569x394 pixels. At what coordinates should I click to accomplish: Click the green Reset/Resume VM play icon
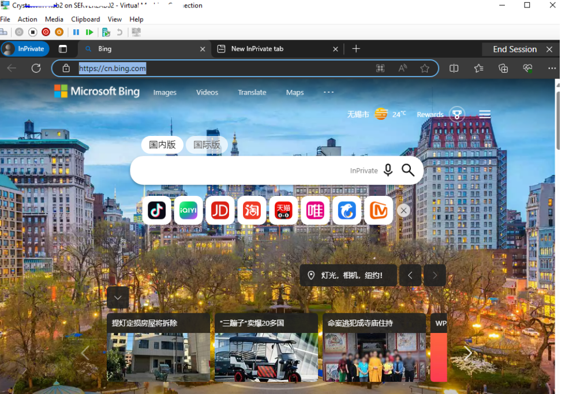pyautogui.click(x=89, y=32)
